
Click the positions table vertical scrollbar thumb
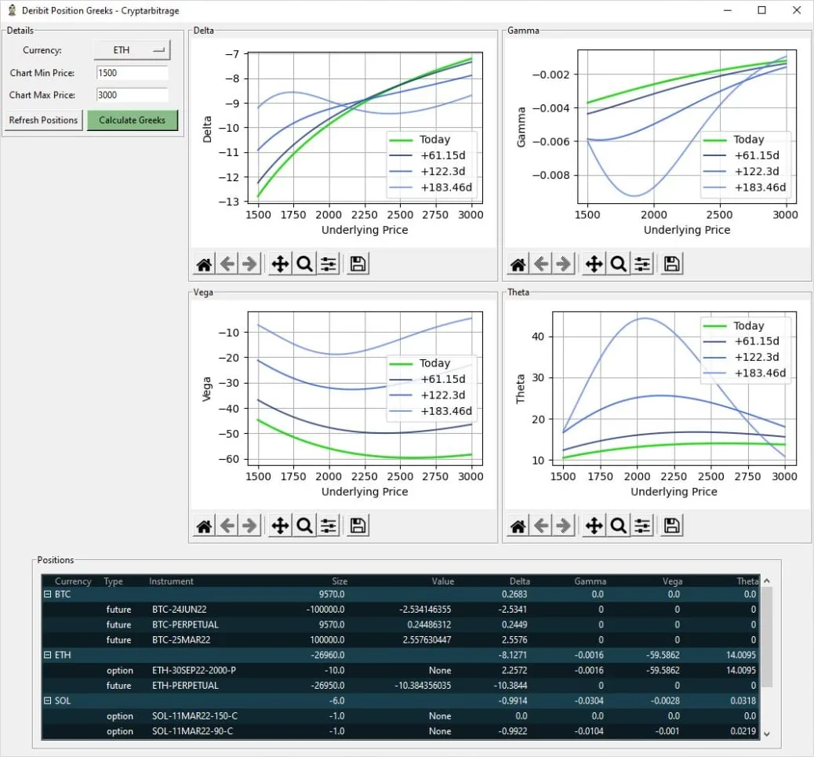point(767,637)
